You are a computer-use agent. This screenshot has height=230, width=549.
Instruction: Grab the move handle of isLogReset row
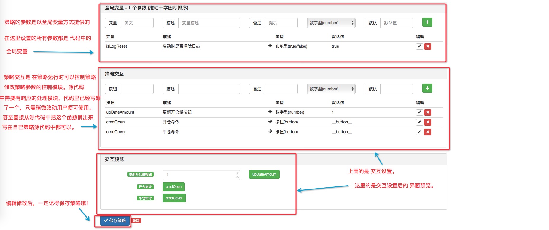[x=270, y=46]
